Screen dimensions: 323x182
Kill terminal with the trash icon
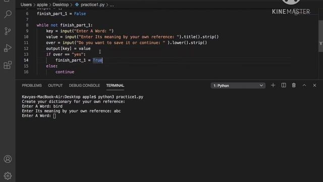point(294,85)
